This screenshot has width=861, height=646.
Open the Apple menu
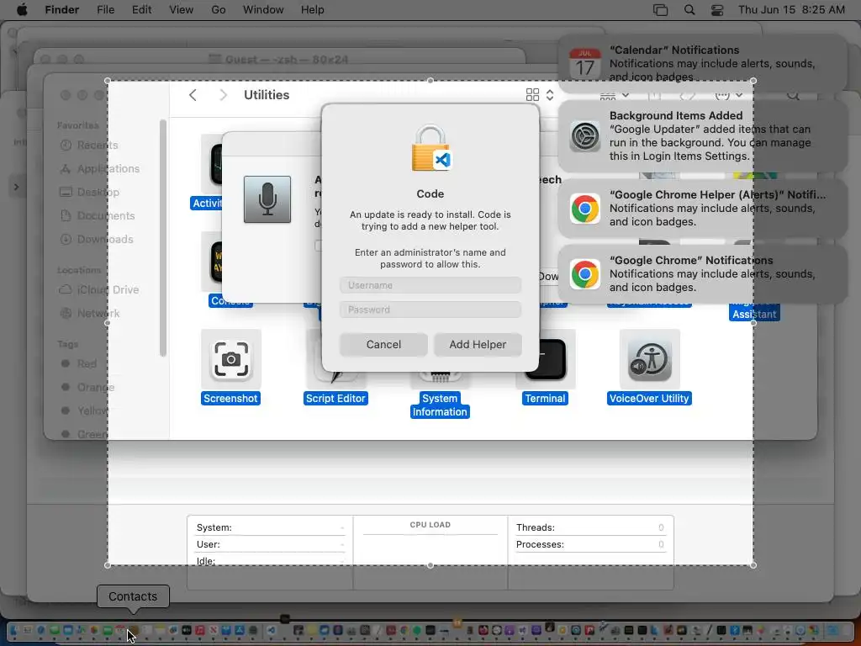pyautogui.click(x=22, y=10)
